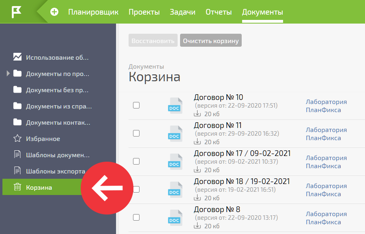Click the title Договор № 10
Viewport: 365px width, 234px height.
(218, 97)
